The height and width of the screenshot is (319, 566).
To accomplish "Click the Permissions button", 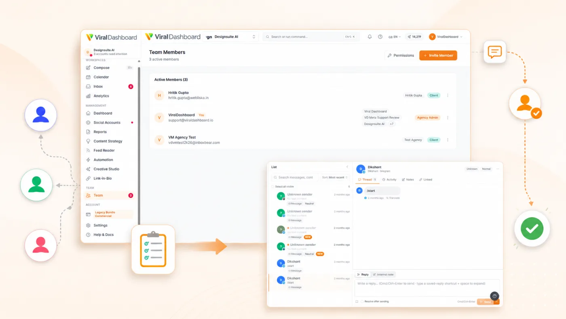I will click(x=401, y=55).
